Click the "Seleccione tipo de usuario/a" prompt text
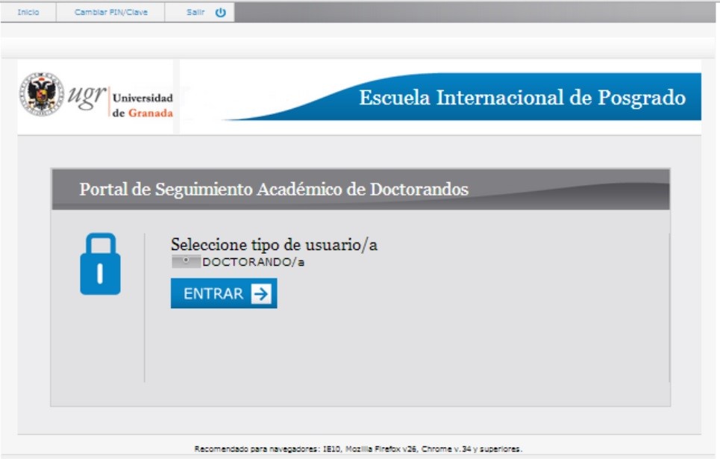This screenshot has width=720, height=459. click(274, 244)
